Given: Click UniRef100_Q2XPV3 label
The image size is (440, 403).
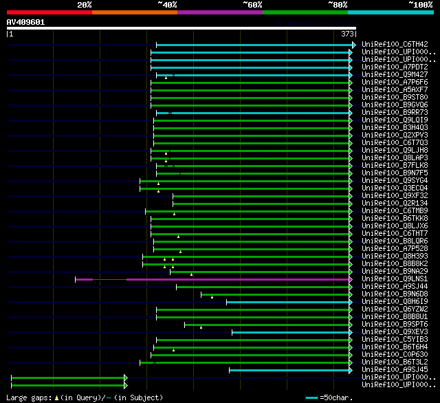Looking at the screenshot, I should (x=395, y=135).
